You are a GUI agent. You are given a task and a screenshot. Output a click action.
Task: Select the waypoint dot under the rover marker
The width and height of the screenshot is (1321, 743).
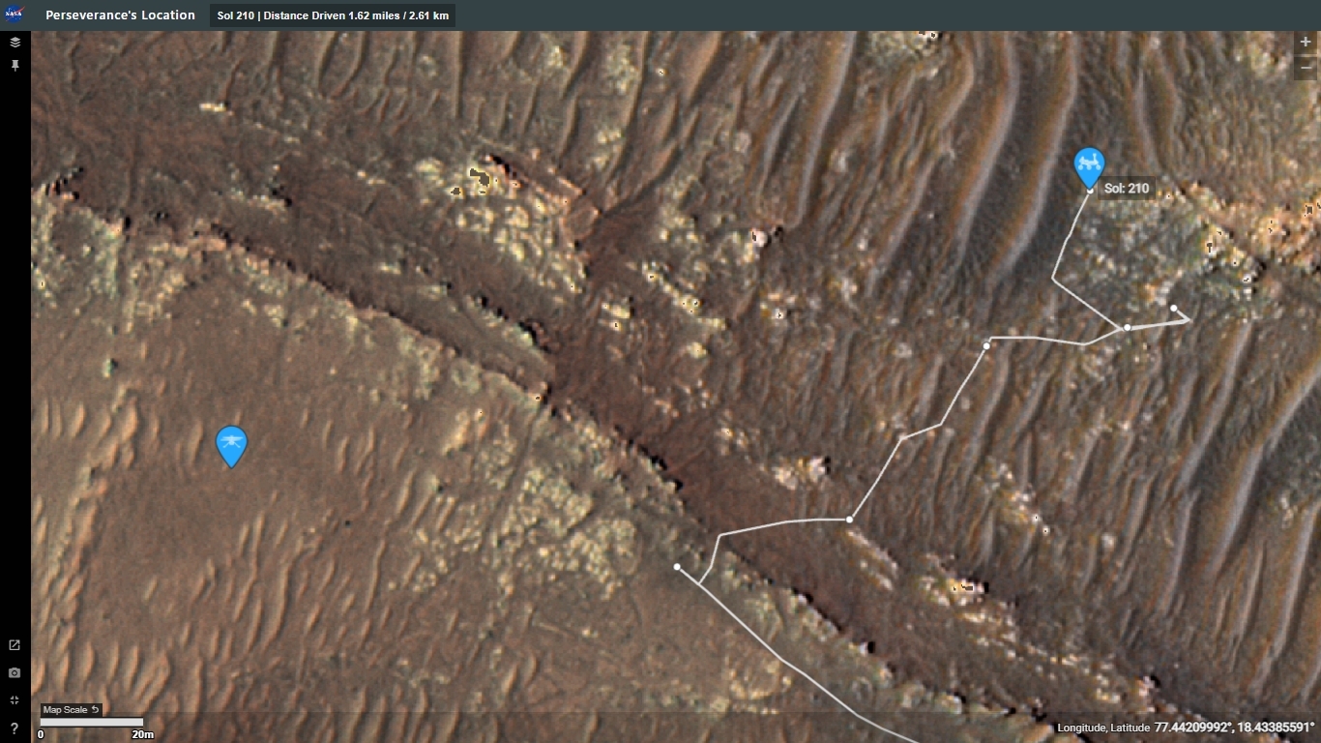pos(1089,191)
